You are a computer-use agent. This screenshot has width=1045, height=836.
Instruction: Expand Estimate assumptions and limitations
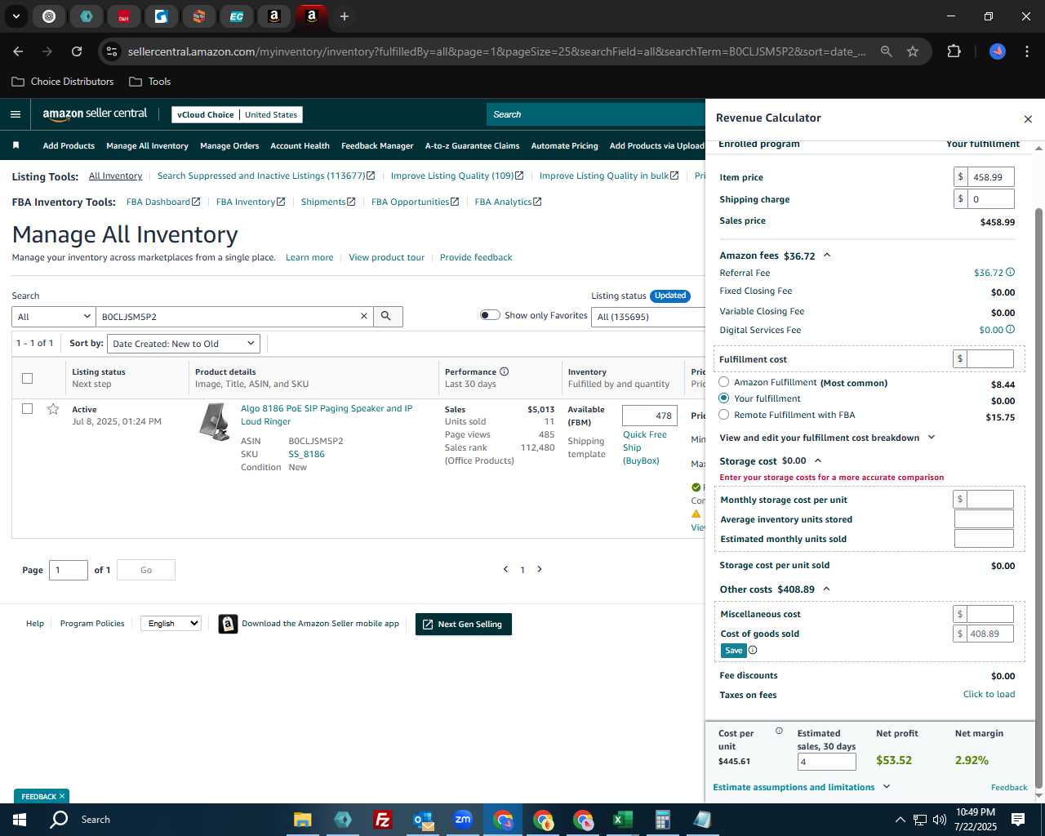coord(801,787)
